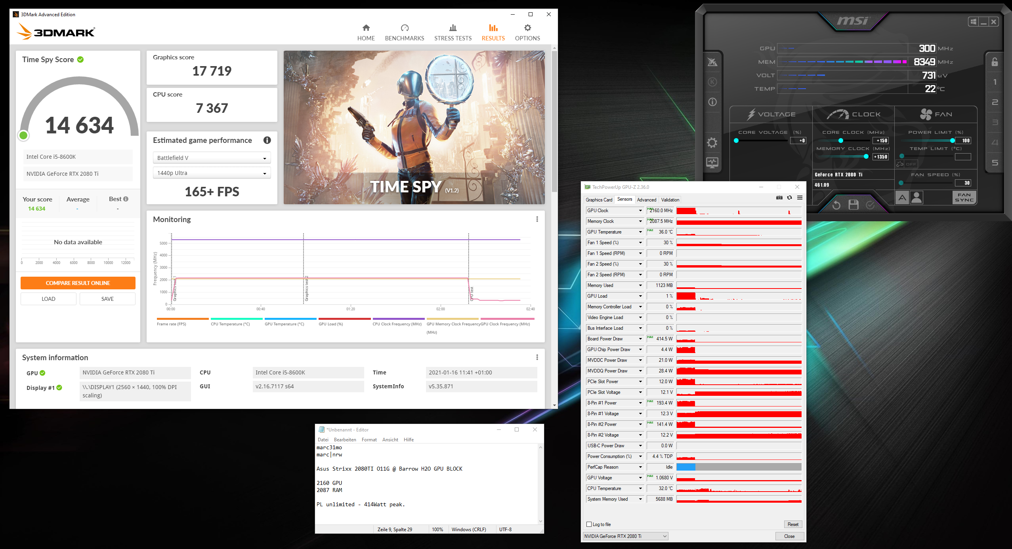Viewport: 1012px width, 549px height.
Task: Click GPU-Z Reset button
Action: (792, 524)
